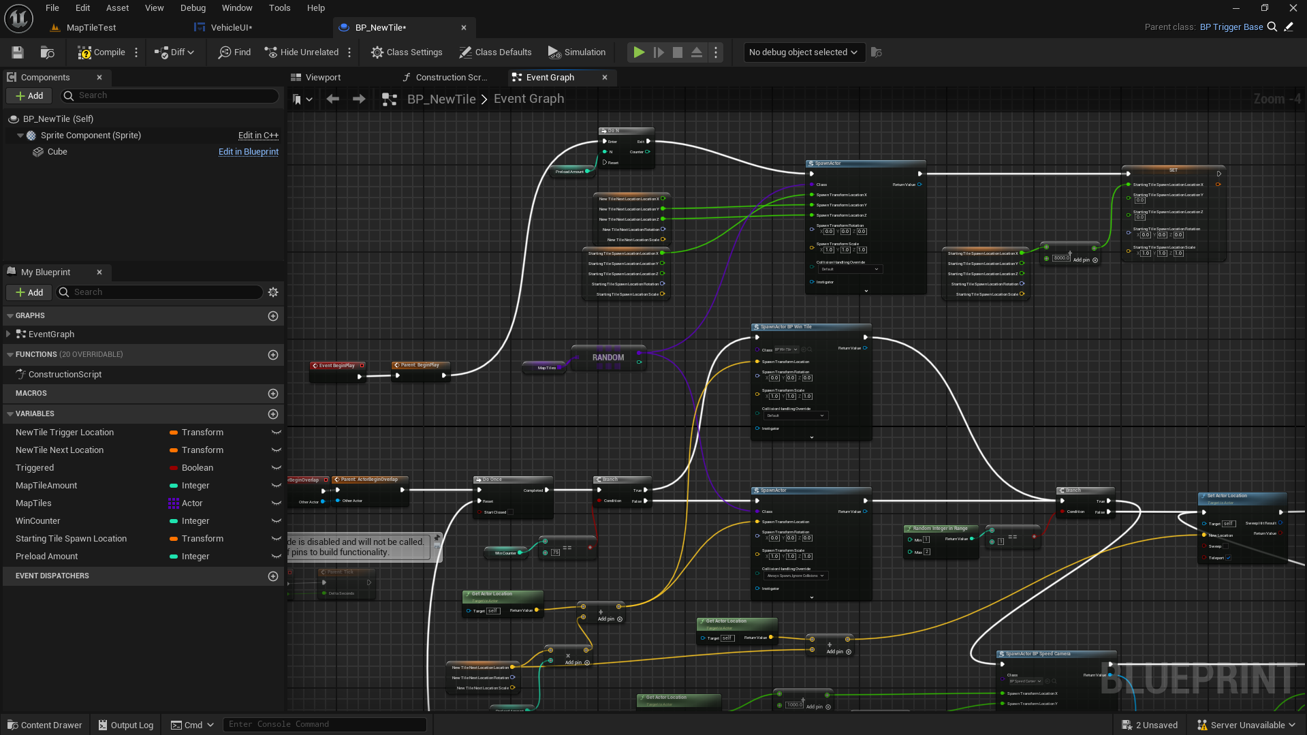Close the Event Graph tab
Viewport: 1307px width, 735px height.
pos(605,78)
